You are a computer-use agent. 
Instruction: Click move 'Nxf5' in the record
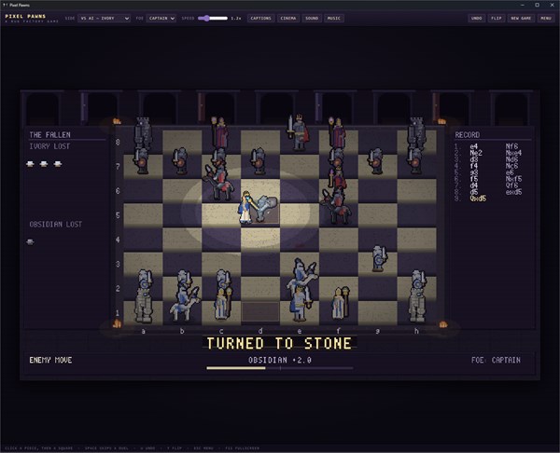coord(513,179)
